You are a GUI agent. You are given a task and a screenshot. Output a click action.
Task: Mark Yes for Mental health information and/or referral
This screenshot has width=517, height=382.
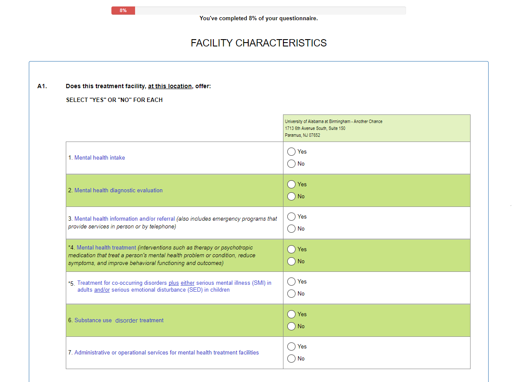(x=291, y=216)
